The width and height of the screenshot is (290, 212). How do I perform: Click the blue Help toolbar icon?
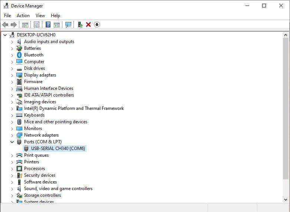(x=48, y=25)
